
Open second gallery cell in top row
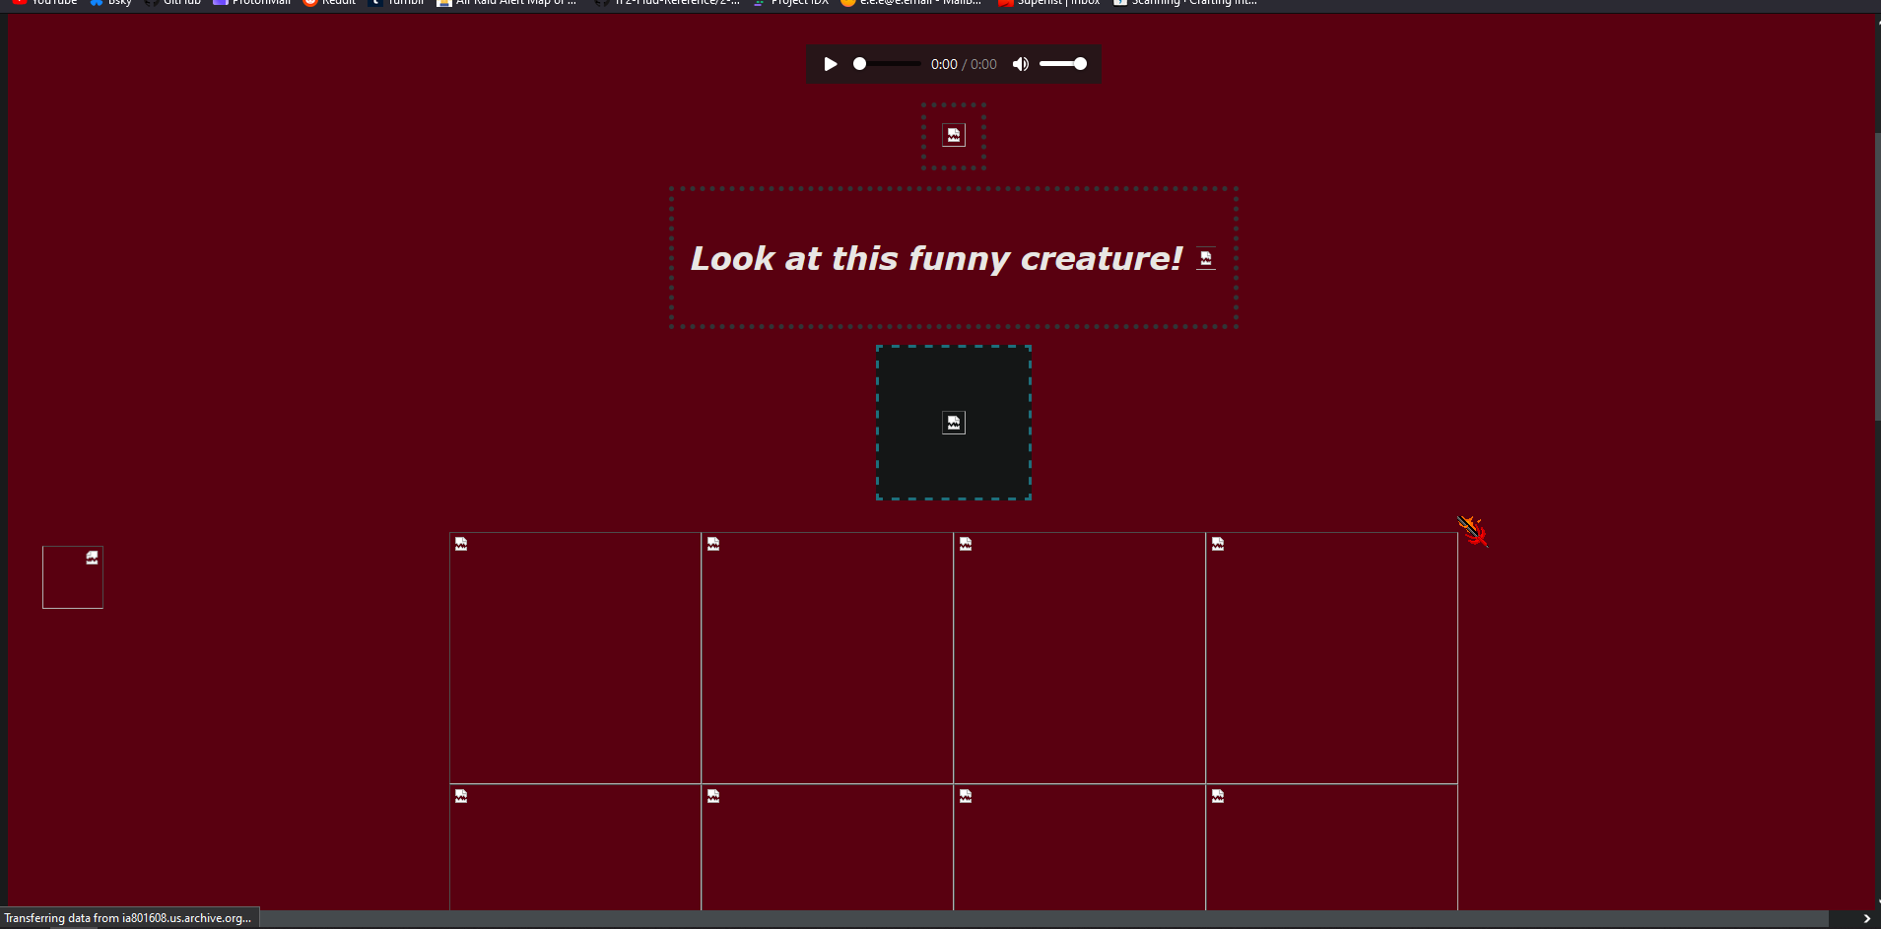[828, 658]
